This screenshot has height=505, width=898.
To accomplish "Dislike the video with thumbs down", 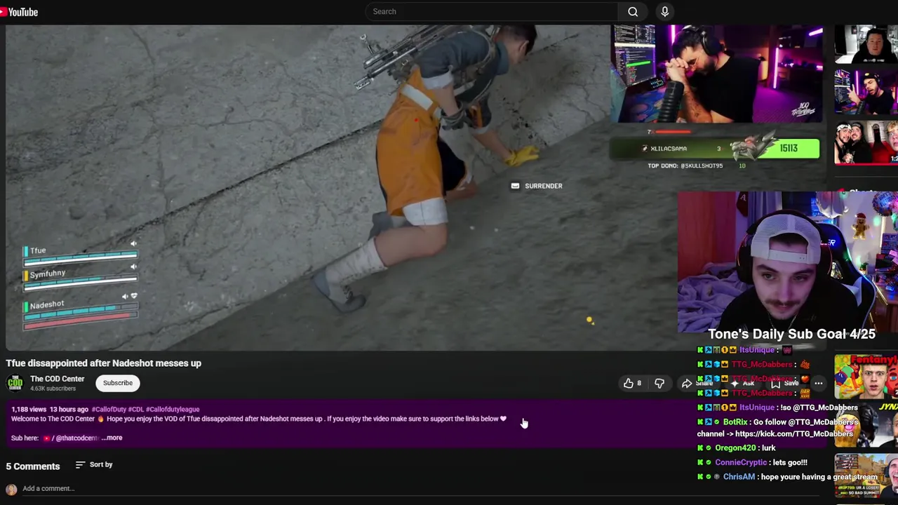I will pos(659,383).
